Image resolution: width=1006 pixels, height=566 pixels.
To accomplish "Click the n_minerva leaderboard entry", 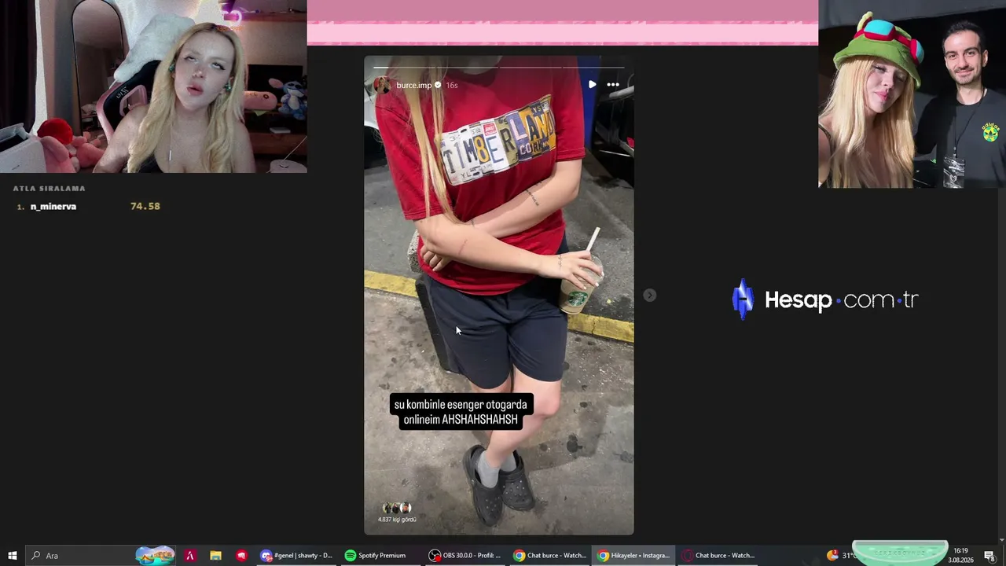I will [x=87, y=206].
